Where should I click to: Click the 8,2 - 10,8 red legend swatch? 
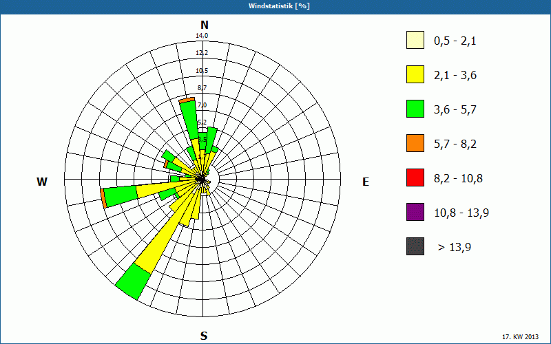point(415,178)
